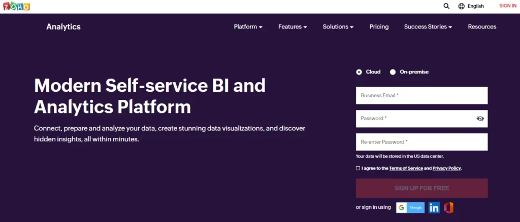Click the Analytics product title

pos(63,27)
